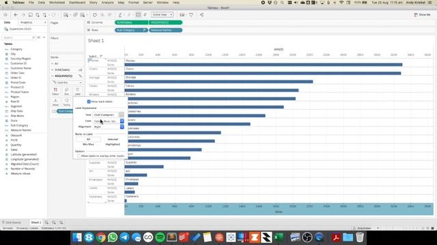Screen dimensions: 437x245
Task: Open the Analysis menu
Action: 108,3
